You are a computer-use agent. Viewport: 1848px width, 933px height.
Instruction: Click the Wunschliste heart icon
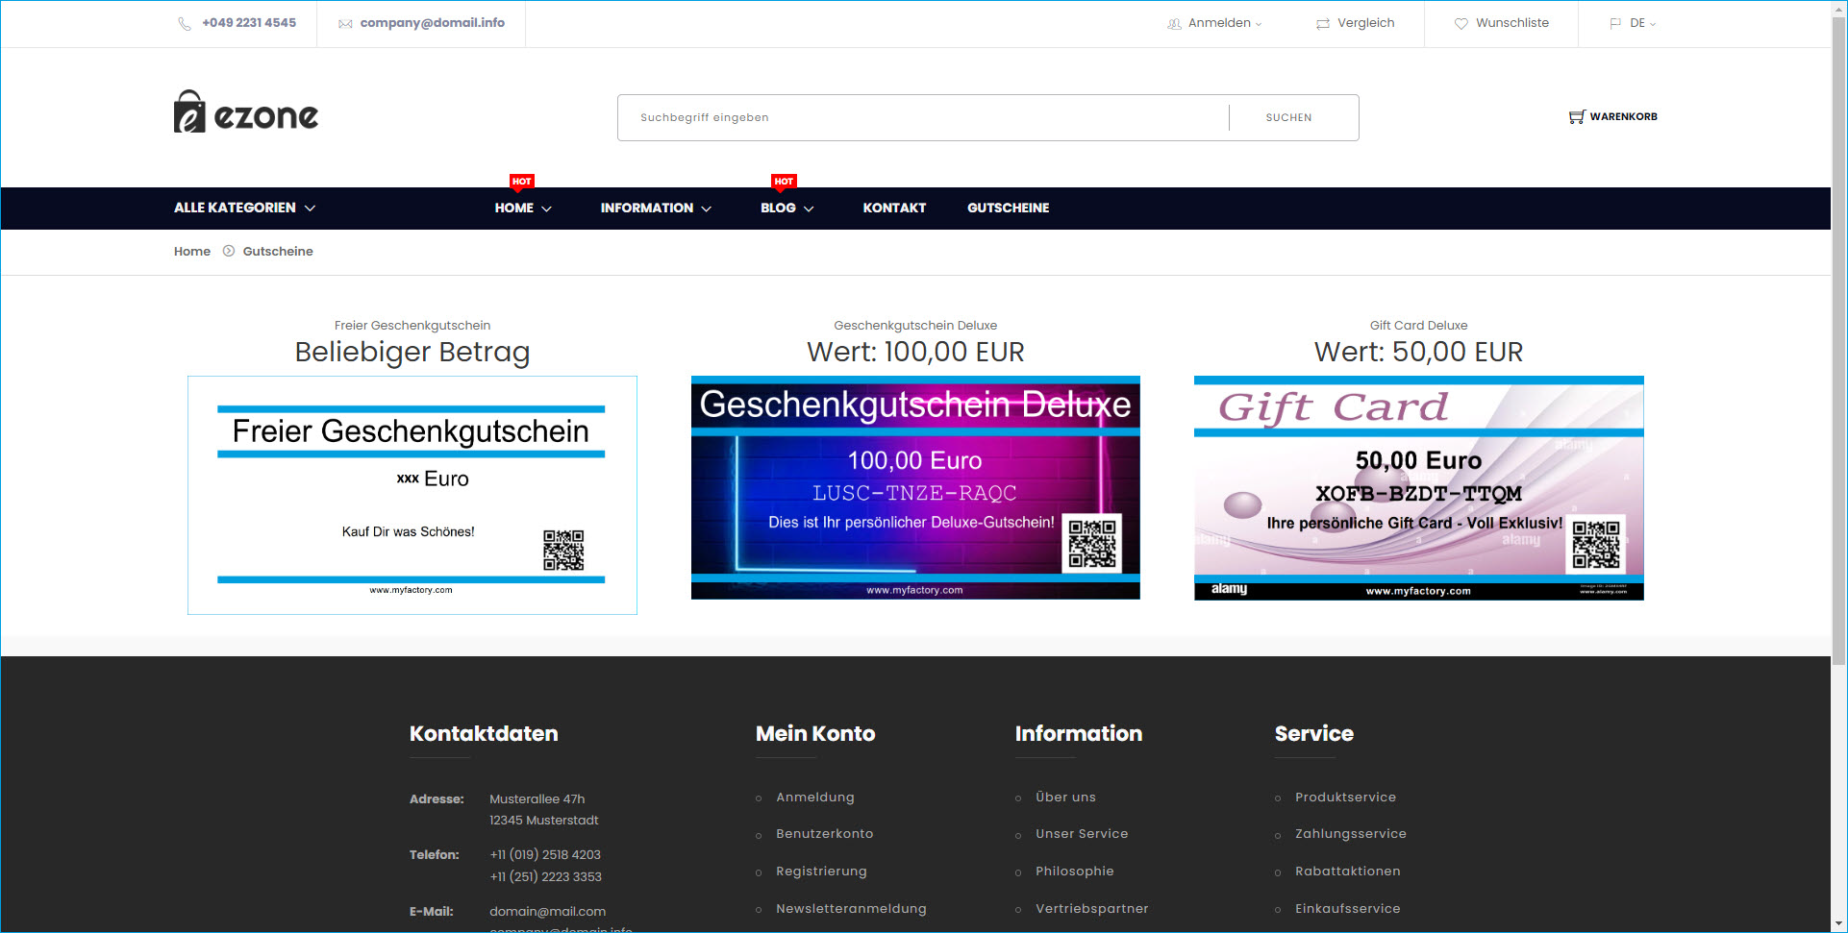pyautogui.click(x=1461, y=23)
